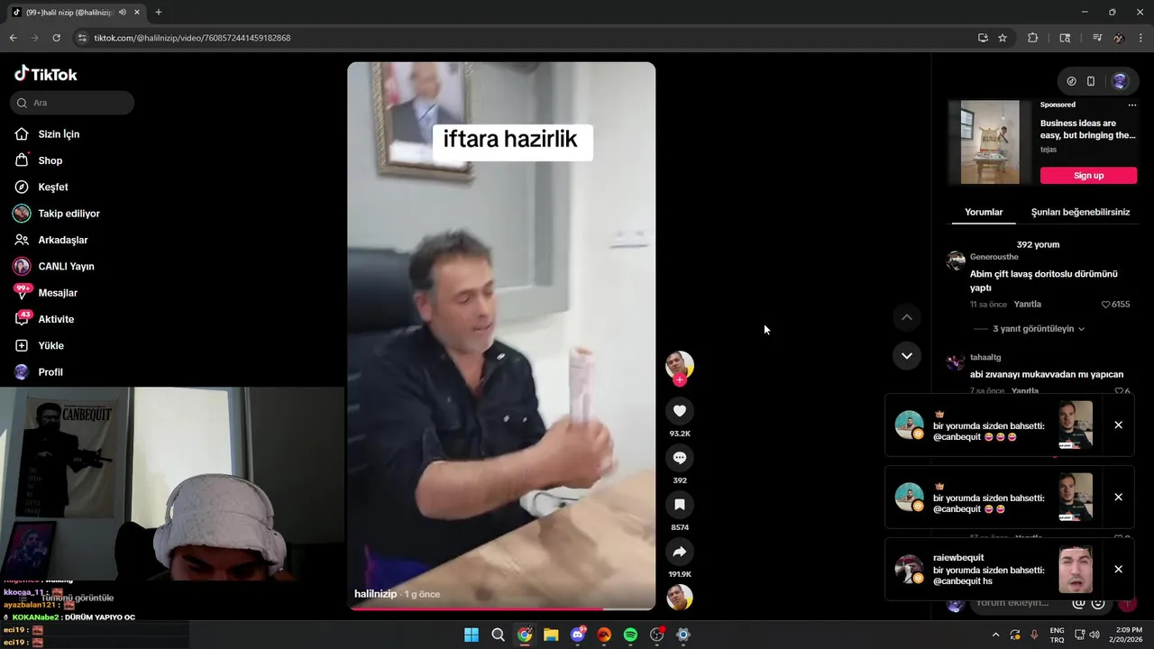
Task: Share the video with arrow icon
Action: click(x=680, y=552)
